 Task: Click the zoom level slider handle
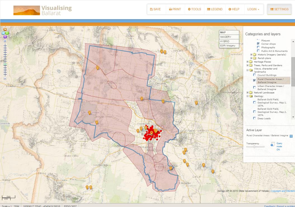click(5, 64)
